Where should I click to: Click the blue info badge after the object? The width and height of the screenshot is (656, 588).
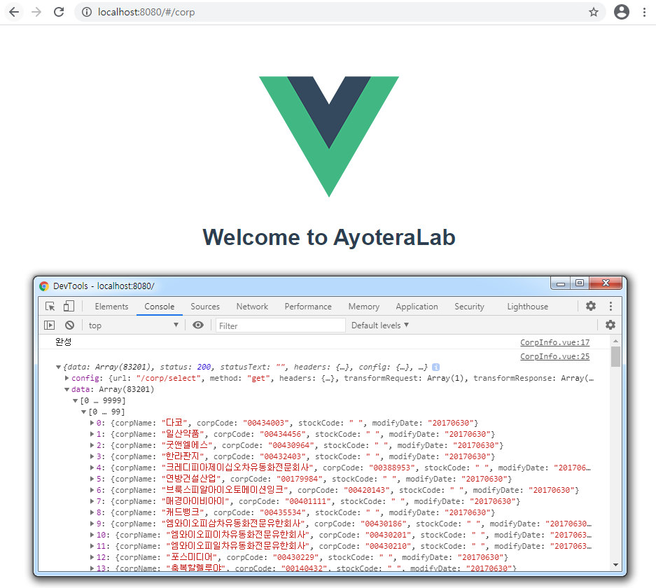(435, 367)
